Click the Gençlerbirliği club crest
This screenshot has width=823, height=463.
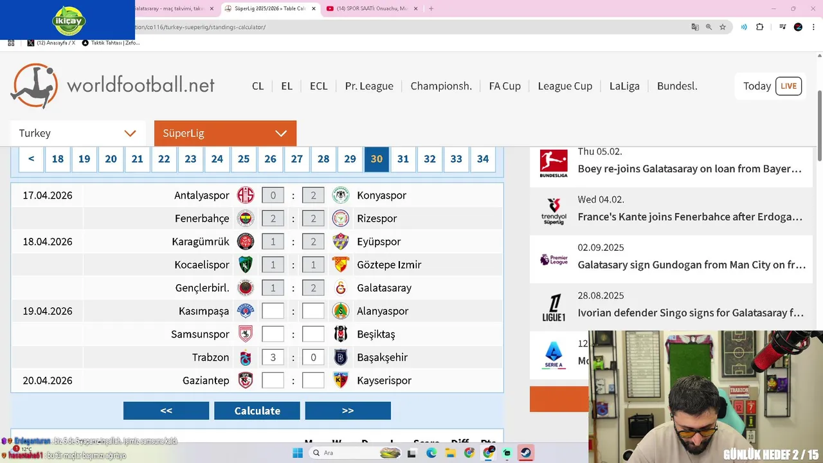coord(246,287)
